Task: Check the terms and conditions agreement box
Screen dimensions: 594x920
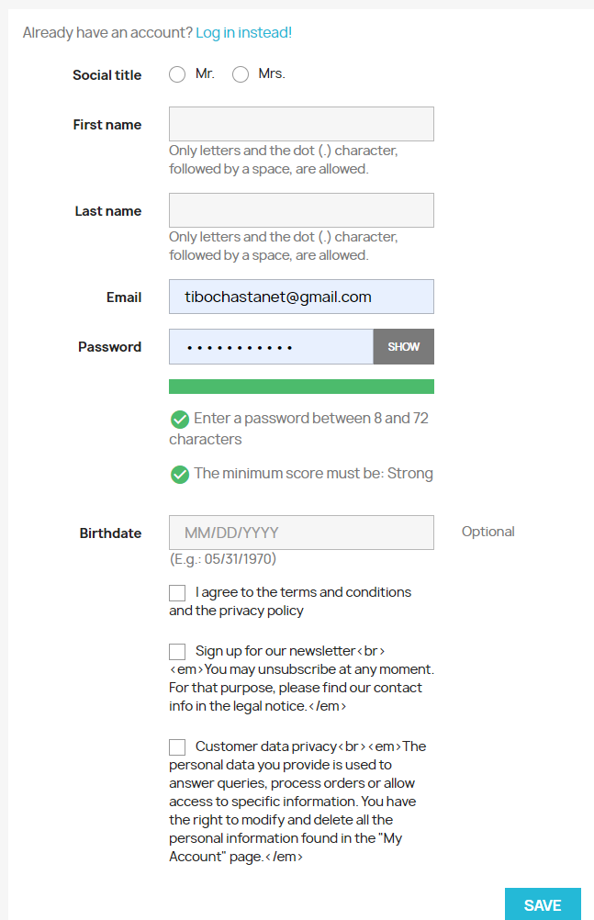Action: (177, 592)
